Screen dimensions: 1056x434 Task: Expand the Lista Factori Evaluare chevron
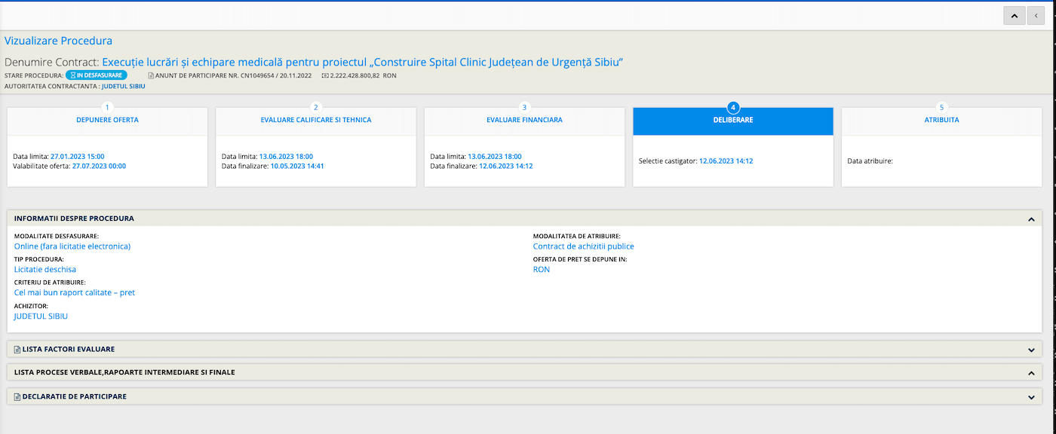[1030, 350]
